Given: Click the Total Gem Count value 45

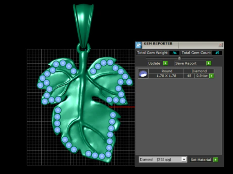Looking at the screenshot, I should click(x=217, y=53).
